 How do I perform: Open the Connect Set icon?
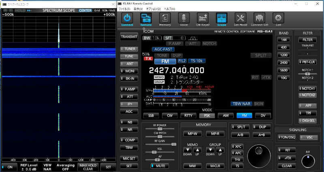(x=259, y=18)
